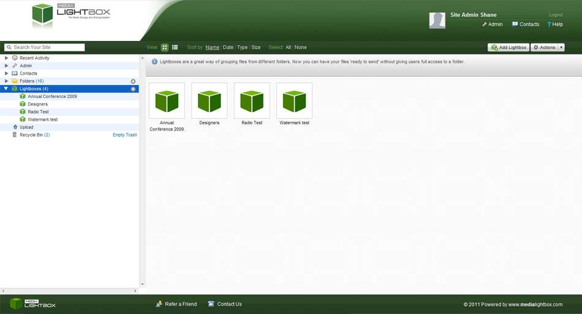Sort lightboxes by Date
582x314 pixels.
coord(228,47)
